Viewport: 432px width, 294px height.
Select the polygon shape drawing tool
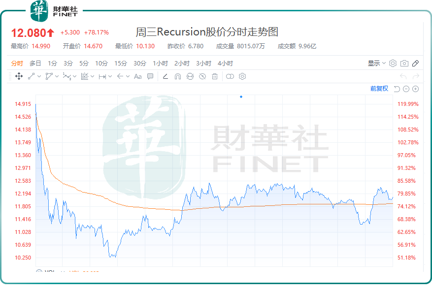49,76
